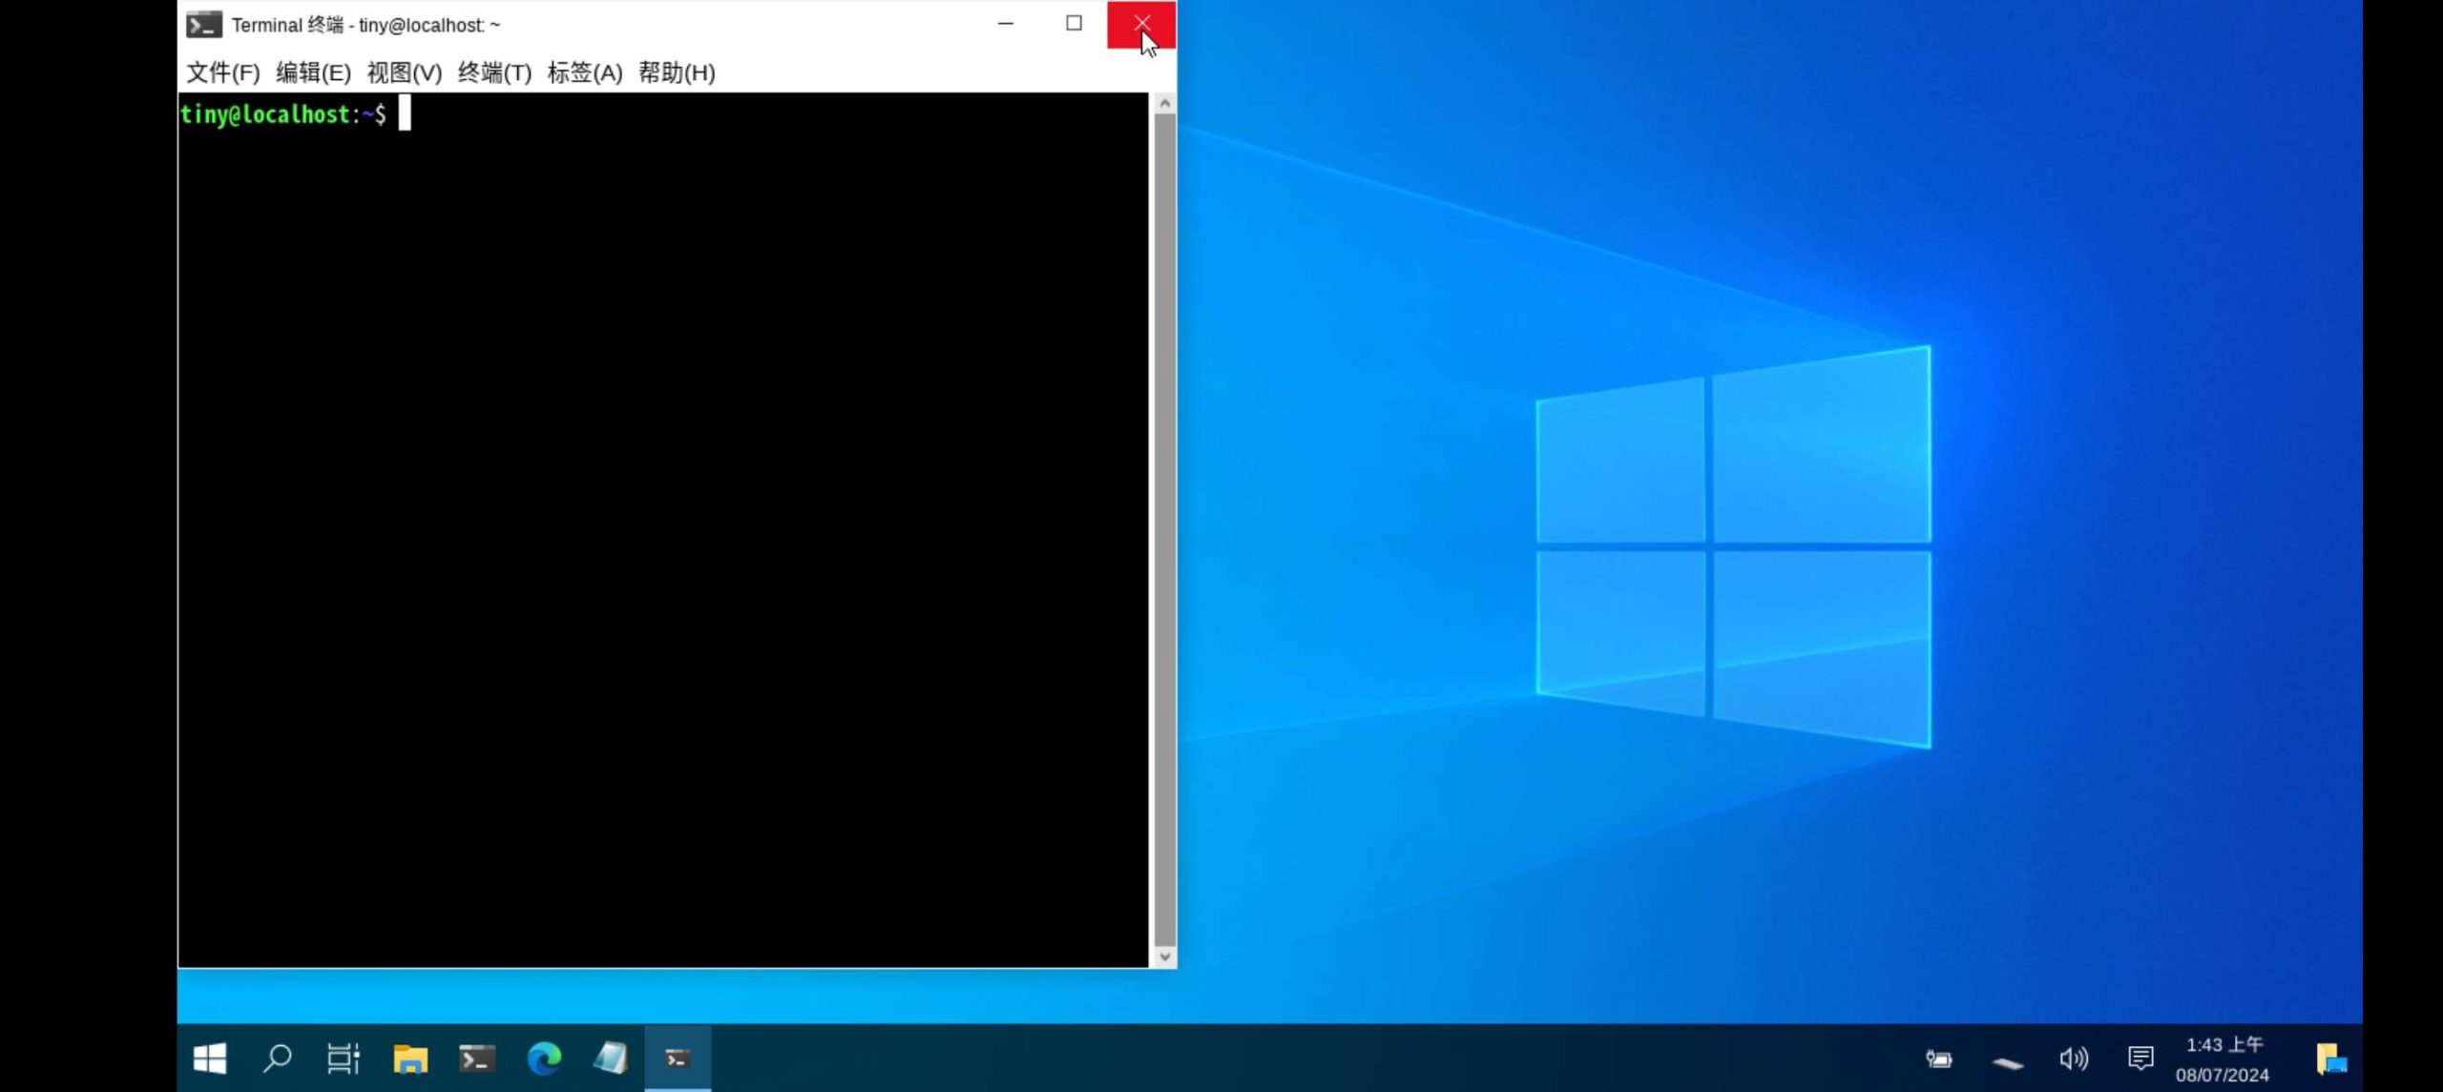
Task: Open the Start menu Windows logo
Action: click(209, 1058)
